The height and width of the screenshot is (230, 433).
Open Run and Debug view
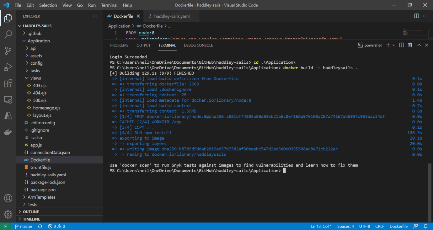[x=8, y=67]
